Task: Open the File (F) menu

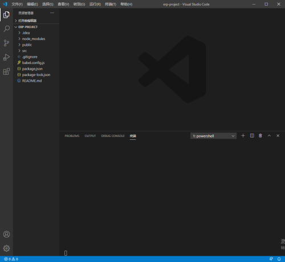Action: 17,4
